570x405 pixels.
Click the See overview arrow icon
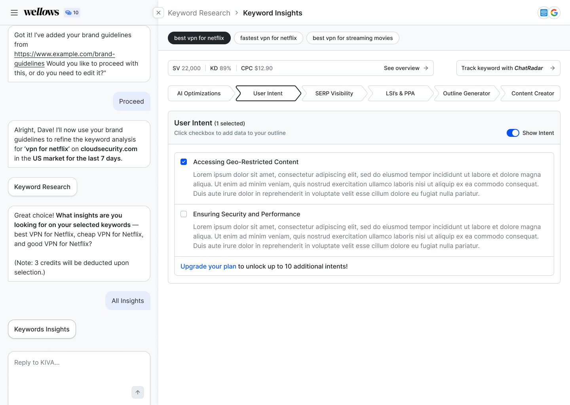coord(426,68)
